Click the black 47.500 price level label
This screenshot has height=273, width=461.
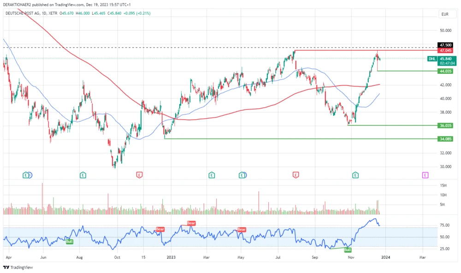(x=445, y=45)
